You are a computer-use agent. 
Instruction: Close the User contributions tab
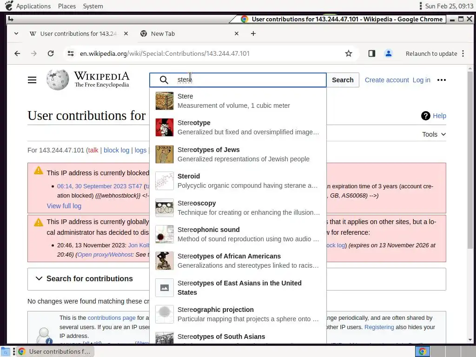pos(126,33)
